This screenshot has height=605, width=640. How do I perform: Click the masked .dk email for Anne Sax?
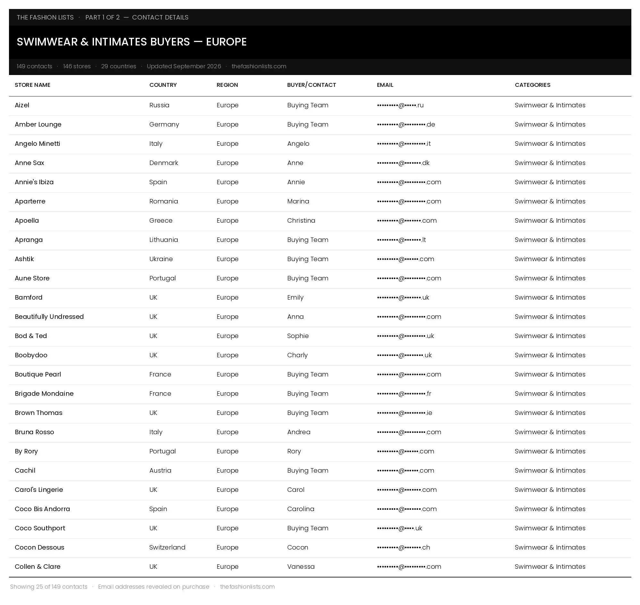(x=403, y=163)
